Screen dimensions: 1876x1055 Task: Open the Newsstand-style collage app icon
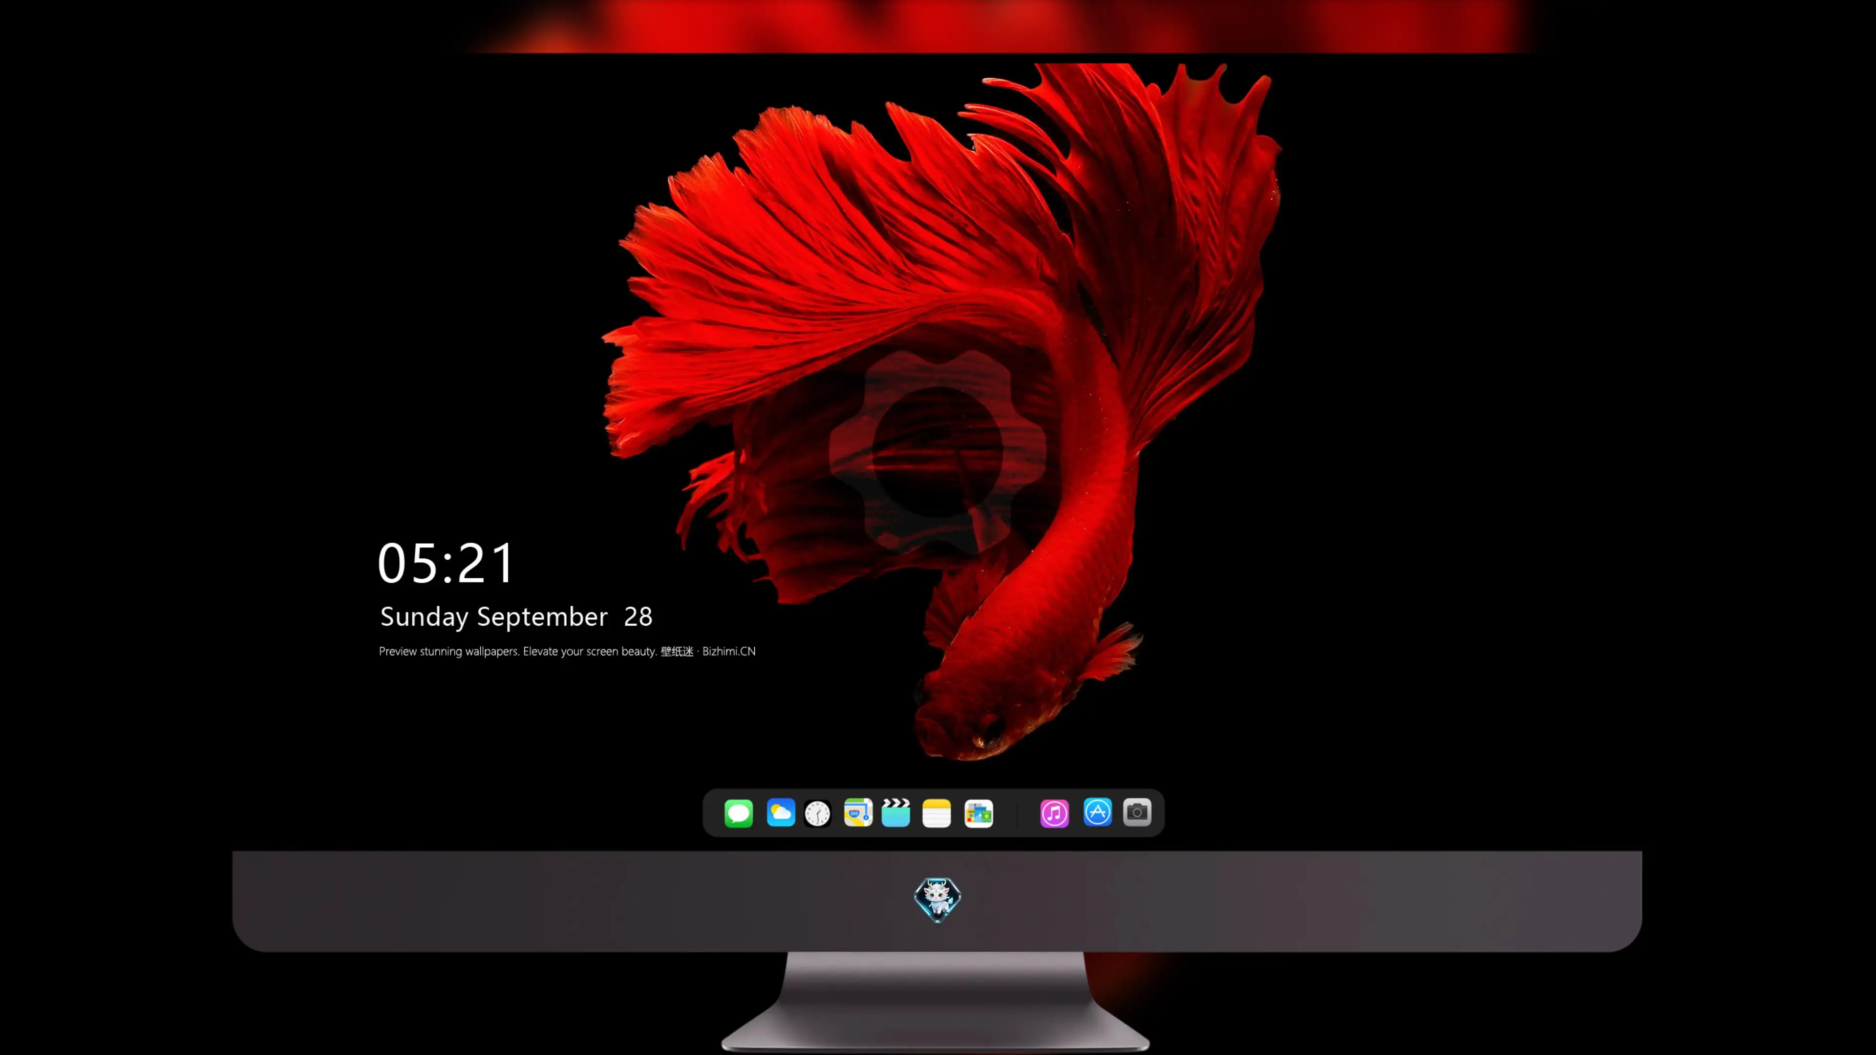click(979, 813)
